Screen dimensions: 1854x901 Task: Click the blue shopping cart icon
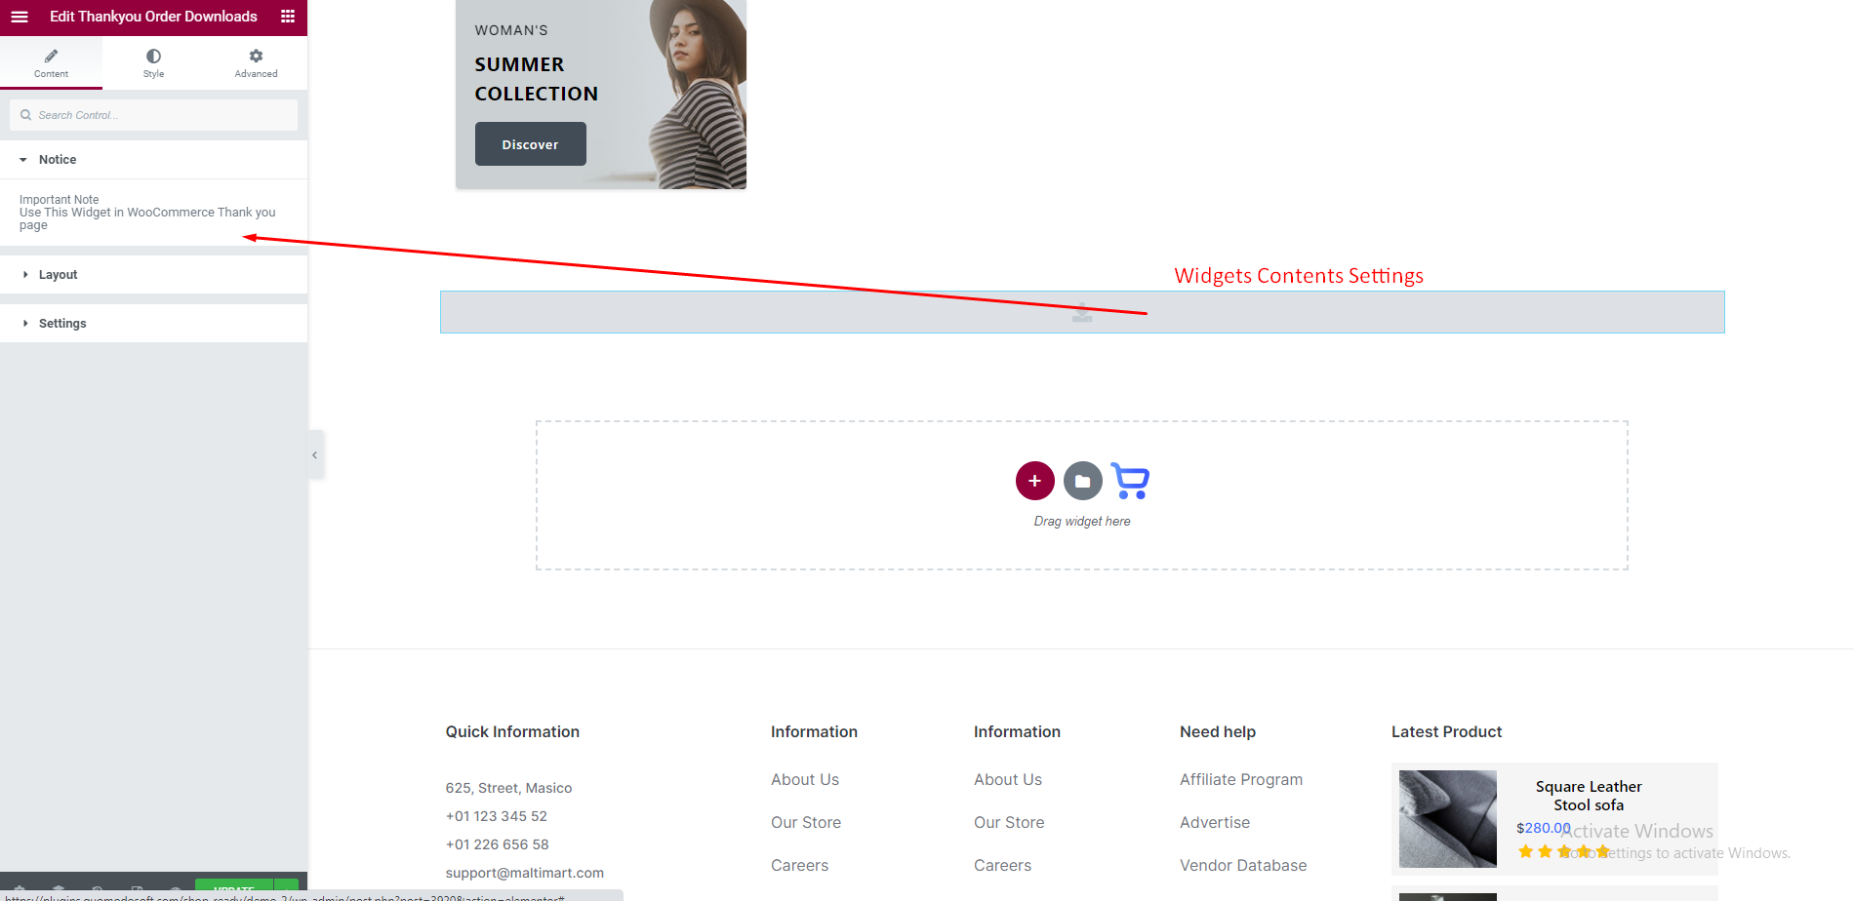pos(1130,481)
